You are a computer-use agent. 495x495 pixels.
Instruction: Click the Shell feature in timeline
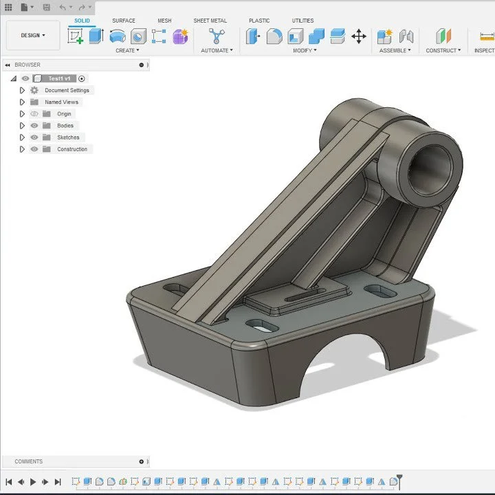click(x=146, y=481)
